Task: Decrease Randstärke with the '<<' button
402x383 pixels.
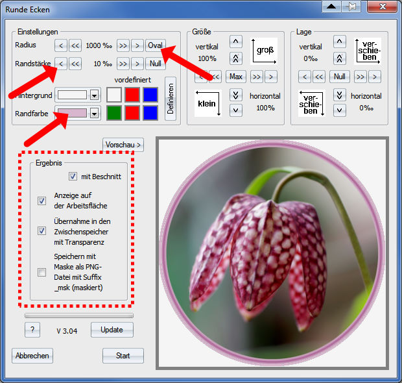Action: [x=75, y=64]
